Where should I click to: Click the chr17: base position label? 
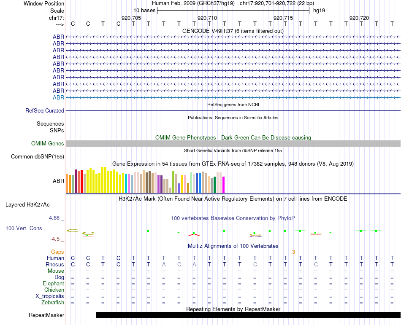click(x=56, y=18)
